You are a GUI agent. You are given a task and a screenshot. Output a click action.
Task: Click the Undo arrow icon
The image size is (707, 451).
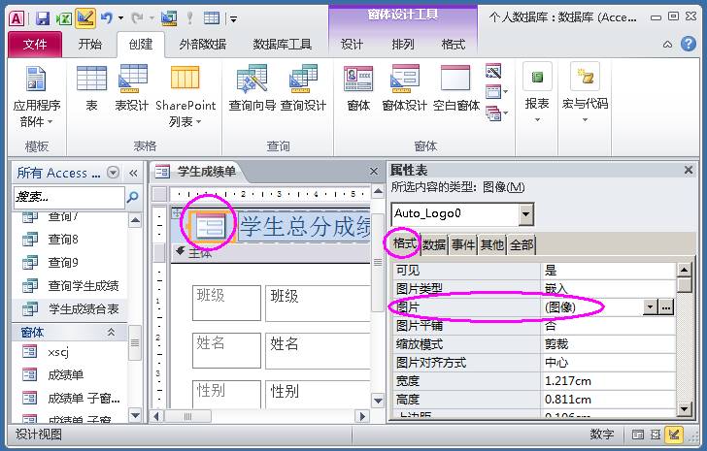[x=107, y=18]
